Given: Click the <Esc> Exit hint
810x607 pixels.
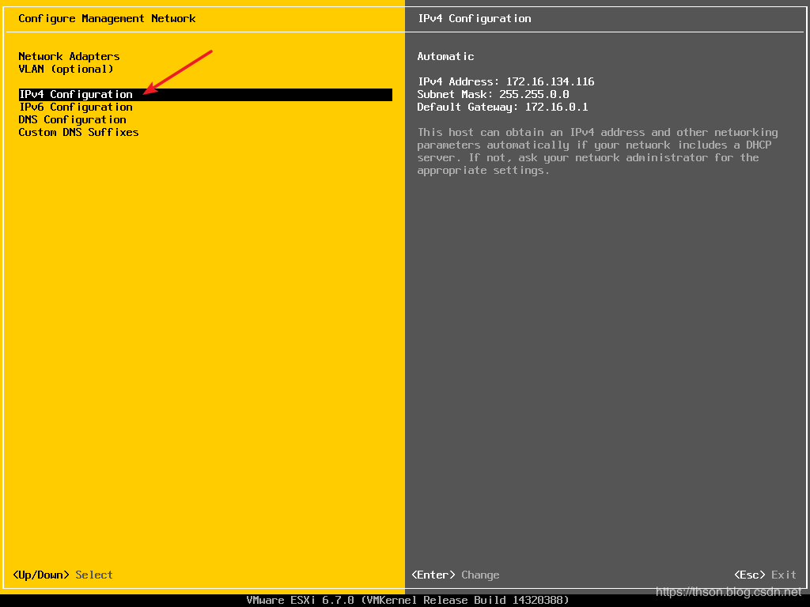Looking at the screenshot, I should click(765, 575).
